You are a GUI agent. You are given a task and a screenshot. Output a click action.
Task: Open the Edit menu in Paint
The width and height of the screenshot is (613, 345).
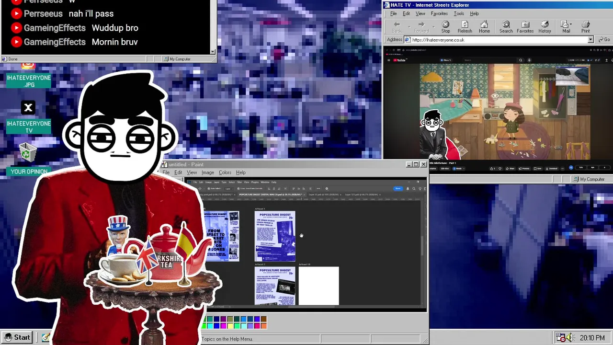tap(178, 172)
